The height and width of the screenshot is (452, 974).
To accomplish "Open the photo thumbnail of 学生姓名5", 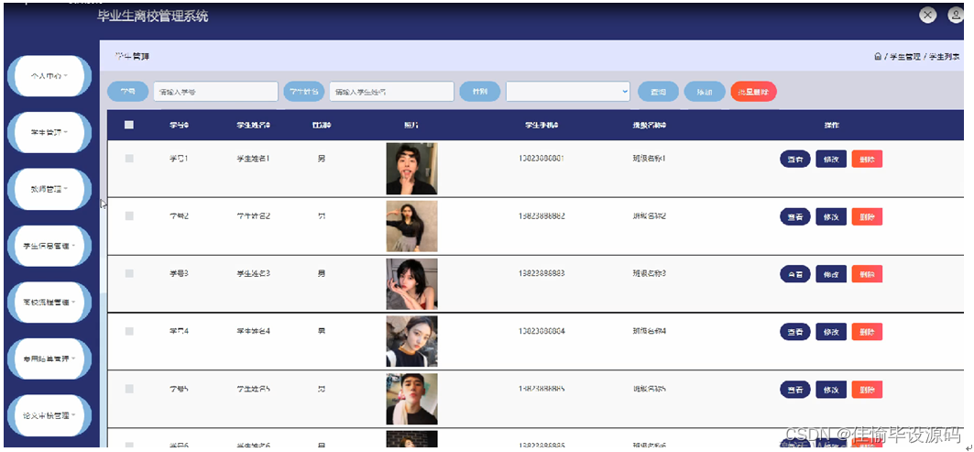I will pos(411,399).
